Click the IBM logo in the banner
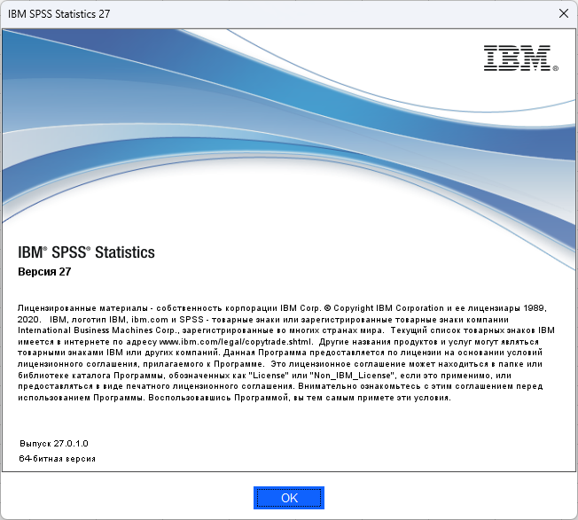Image resolution: width=578 pixels, height=520 pixels. [520, 58]
